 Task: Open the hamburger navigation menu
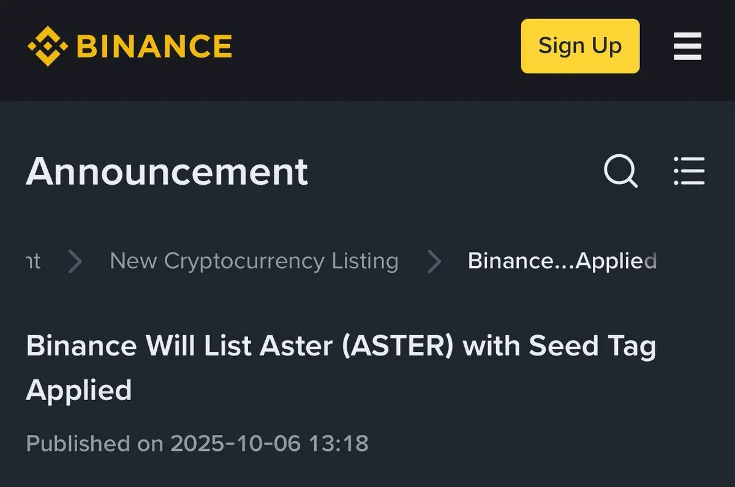(687, 46)
